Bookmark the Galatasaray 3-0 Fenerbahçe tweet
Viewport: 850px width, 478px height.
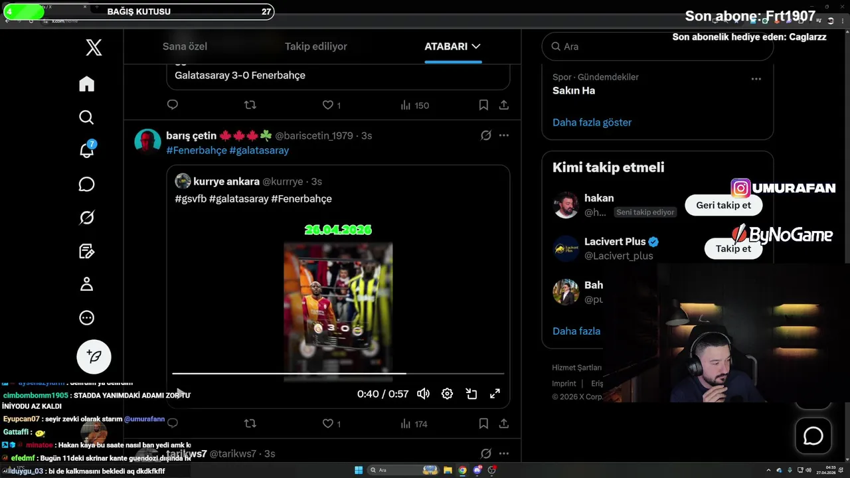[x=483, y=105]
